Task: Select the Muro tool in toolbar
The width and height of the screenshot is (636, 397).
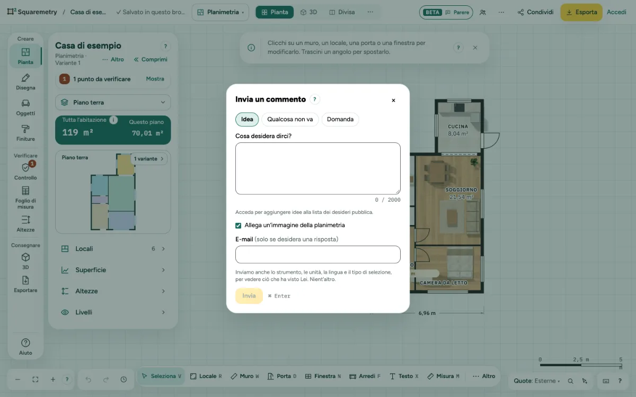Action: 245,376
